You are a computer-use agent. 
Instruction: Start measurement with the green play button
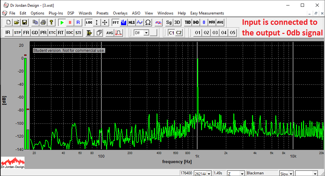62,22
